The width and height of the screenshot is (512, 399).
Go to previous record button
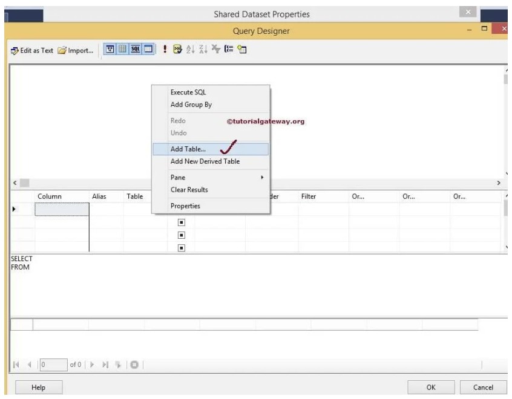(30, 365)
